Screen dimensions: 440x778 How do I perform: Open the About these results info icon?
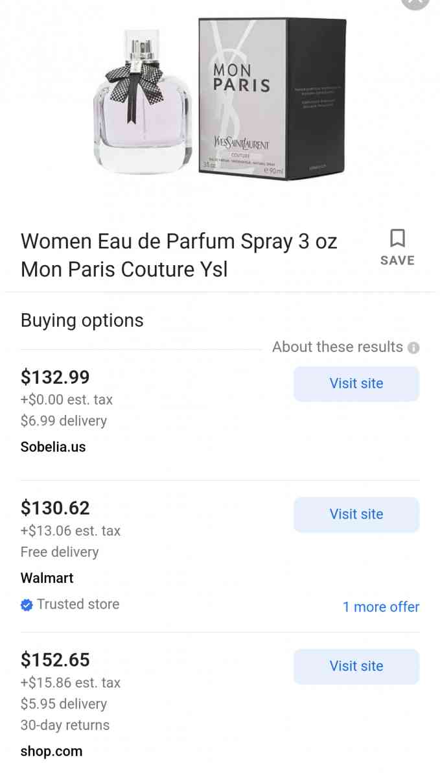click(x=413, y=347)
